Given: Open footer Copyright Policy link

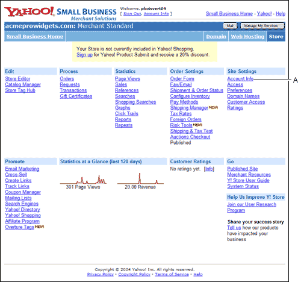Looking at the screenshot, I should click(x=134, y=274).
